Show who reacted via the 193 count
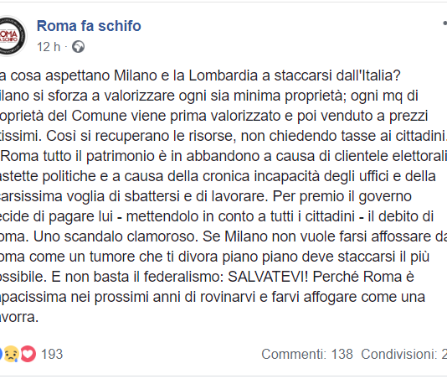This screenshot has width=447, height=379. pyautogui.click(x=52, y=354)
